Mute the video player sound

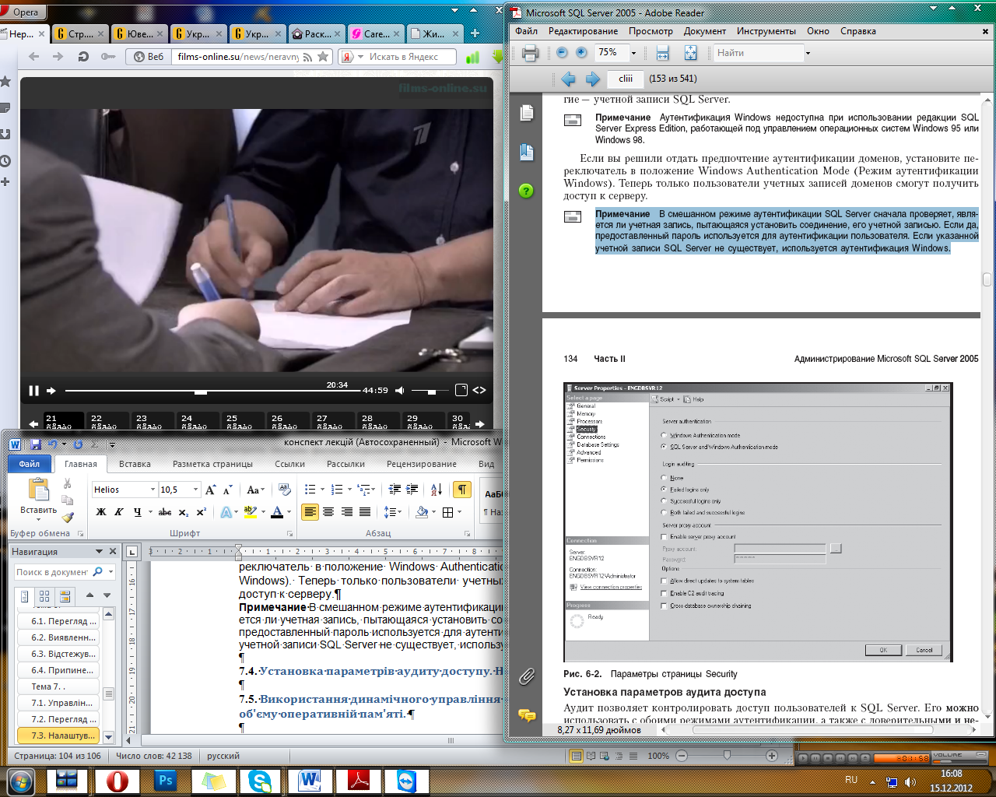400,391
